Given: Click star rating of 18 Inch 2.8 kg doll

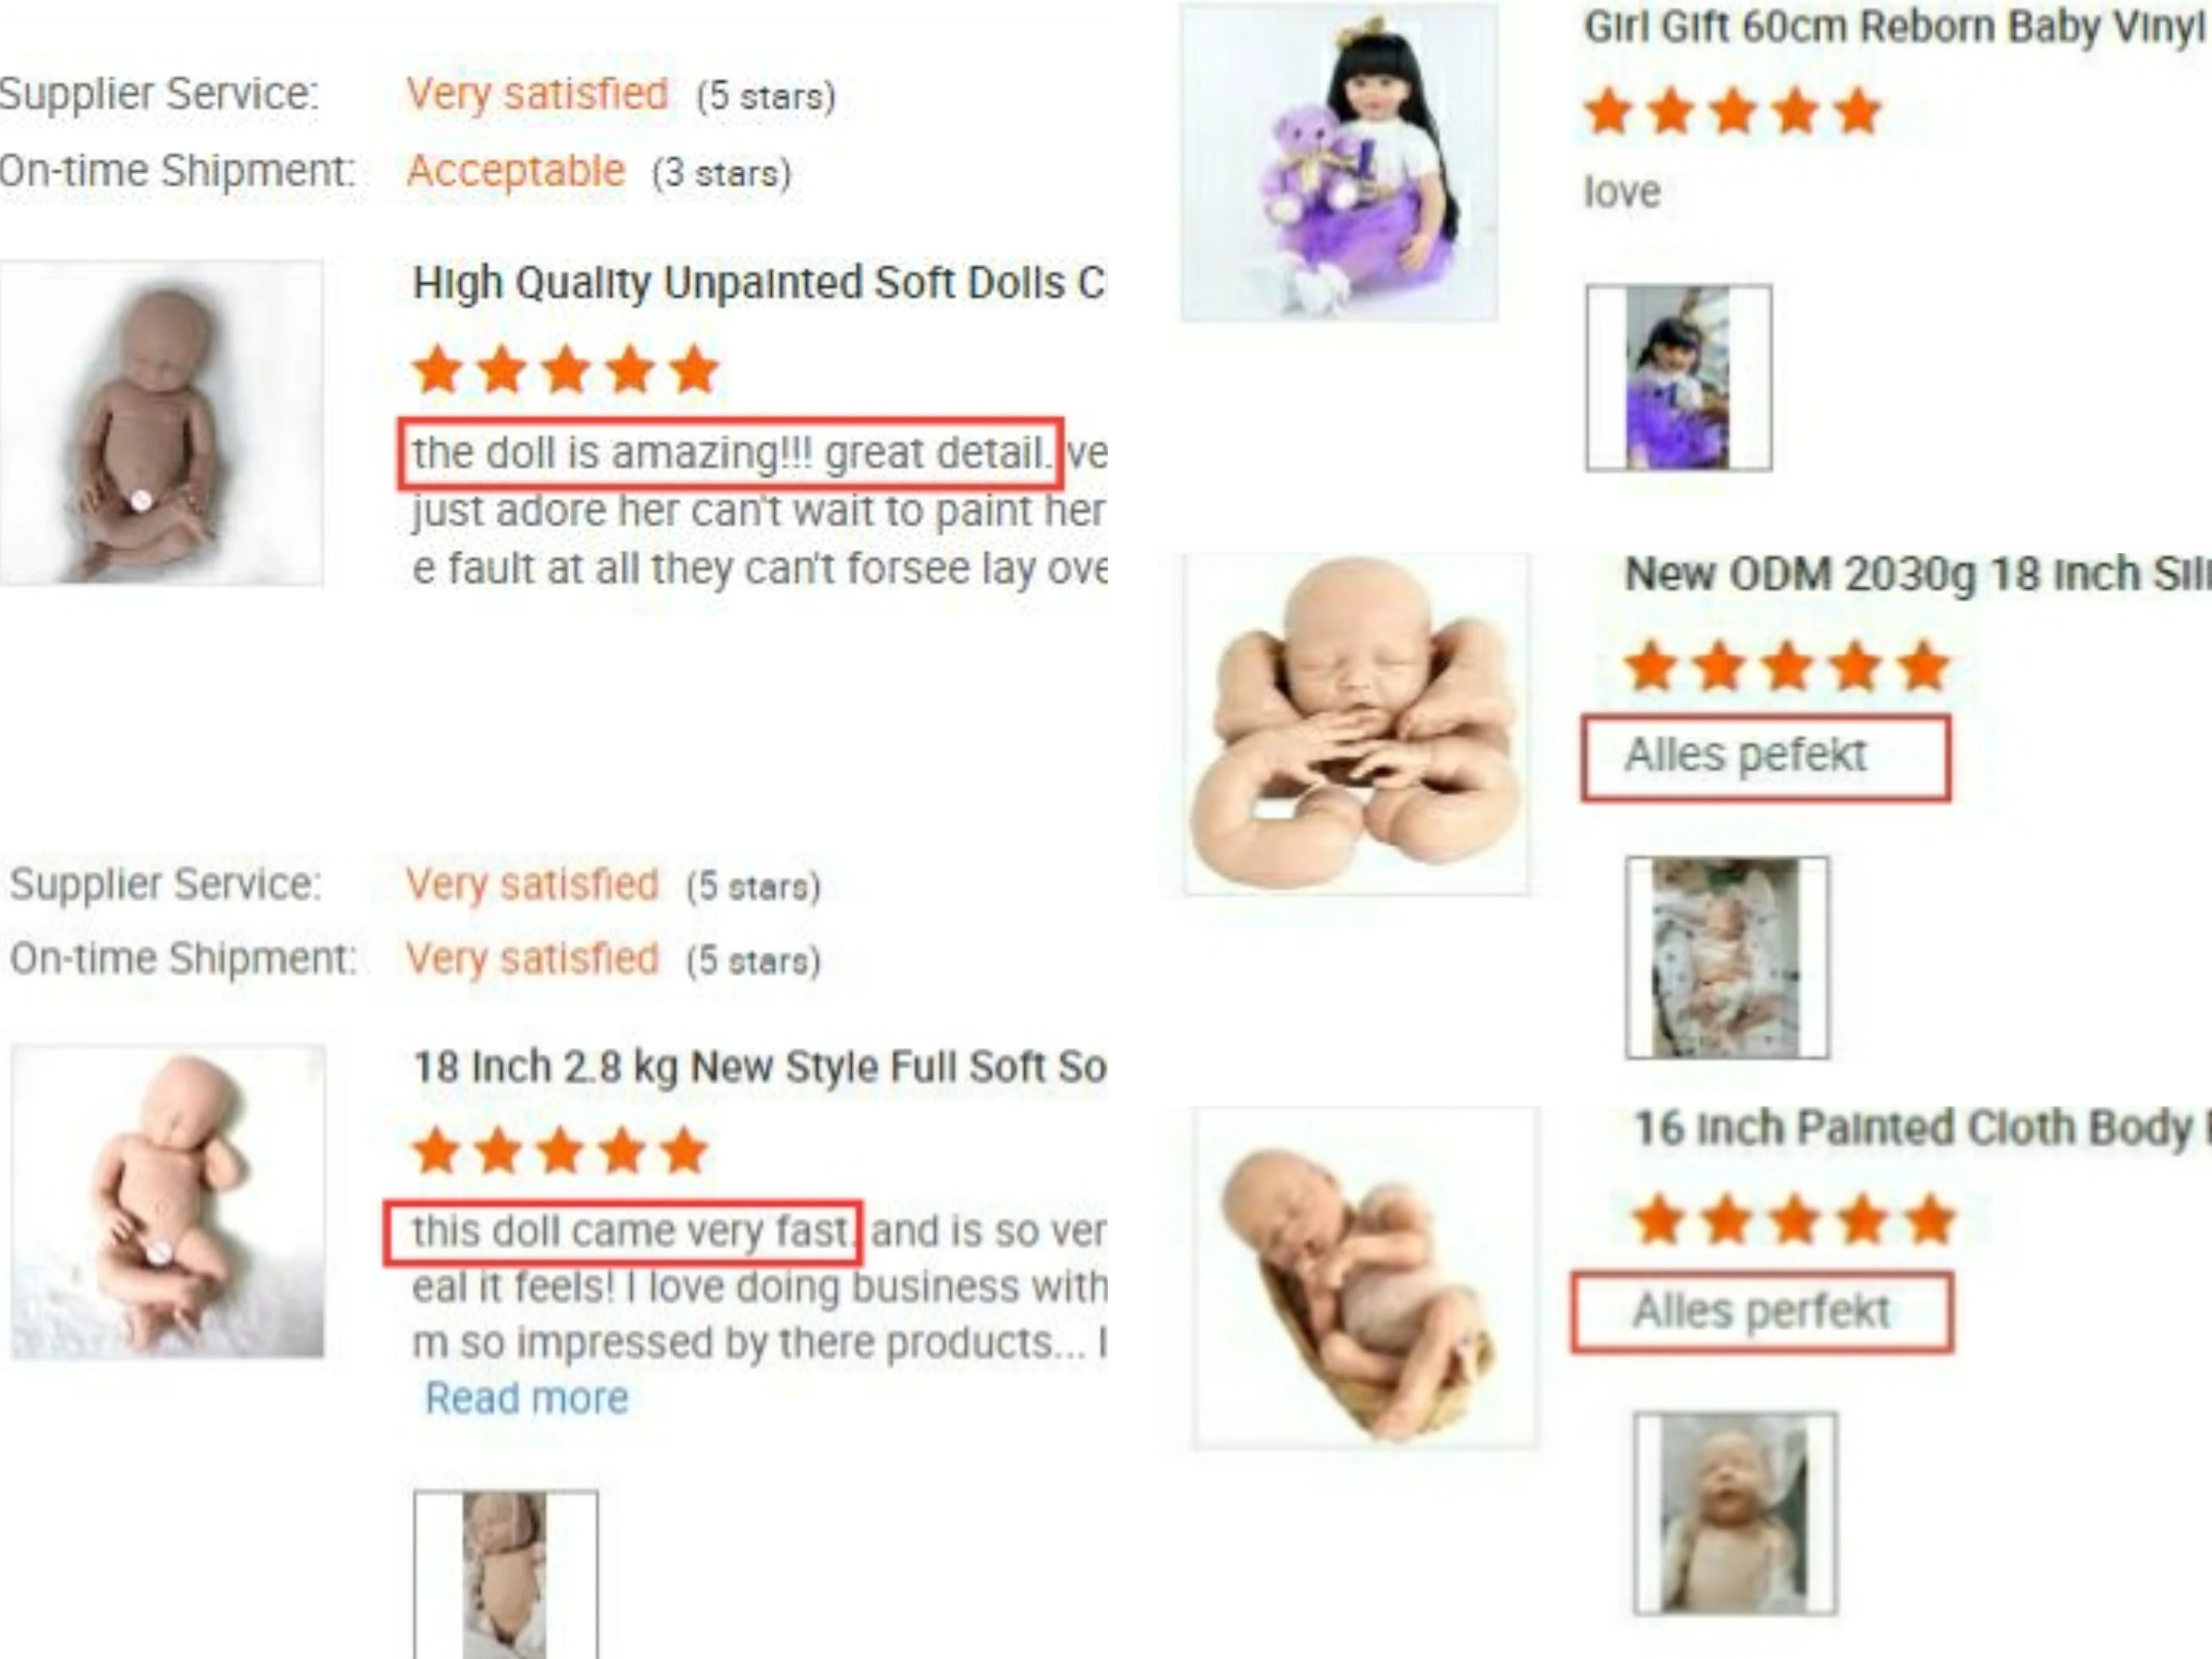Looking at the screenshot, I should click(x=560, y=1150).
